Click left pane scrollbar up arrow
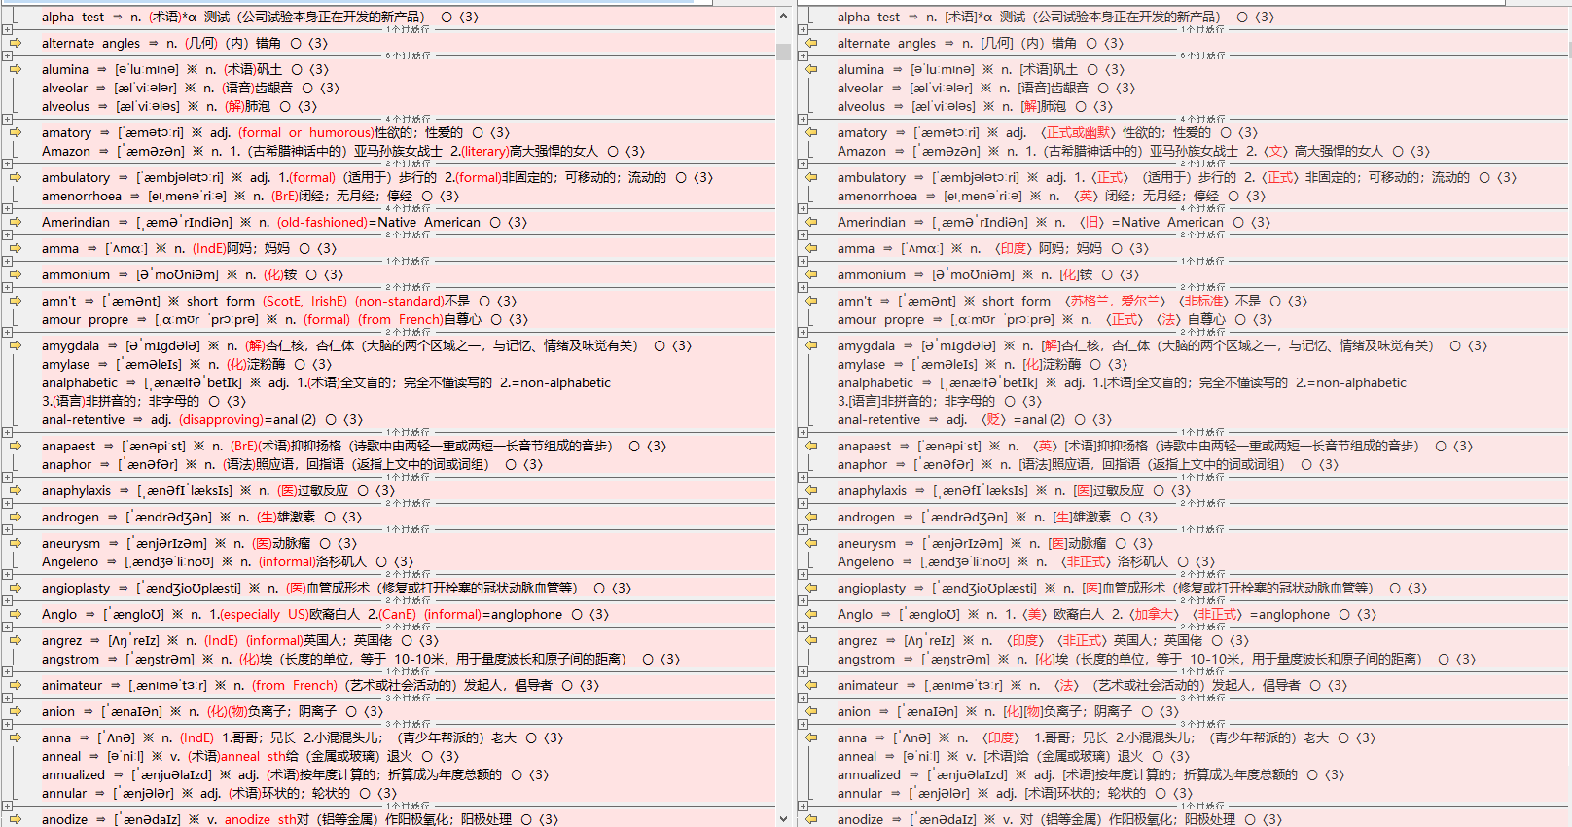 [783, 17]
